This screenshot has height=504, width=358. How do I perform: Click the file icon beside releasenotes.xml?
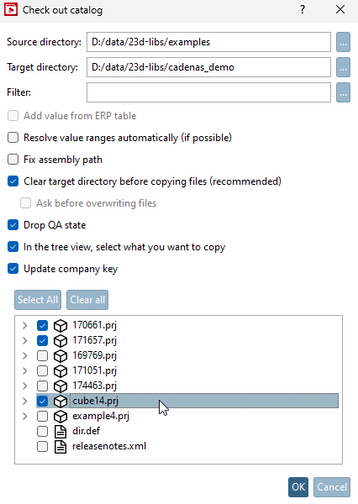tap(61, 447)
